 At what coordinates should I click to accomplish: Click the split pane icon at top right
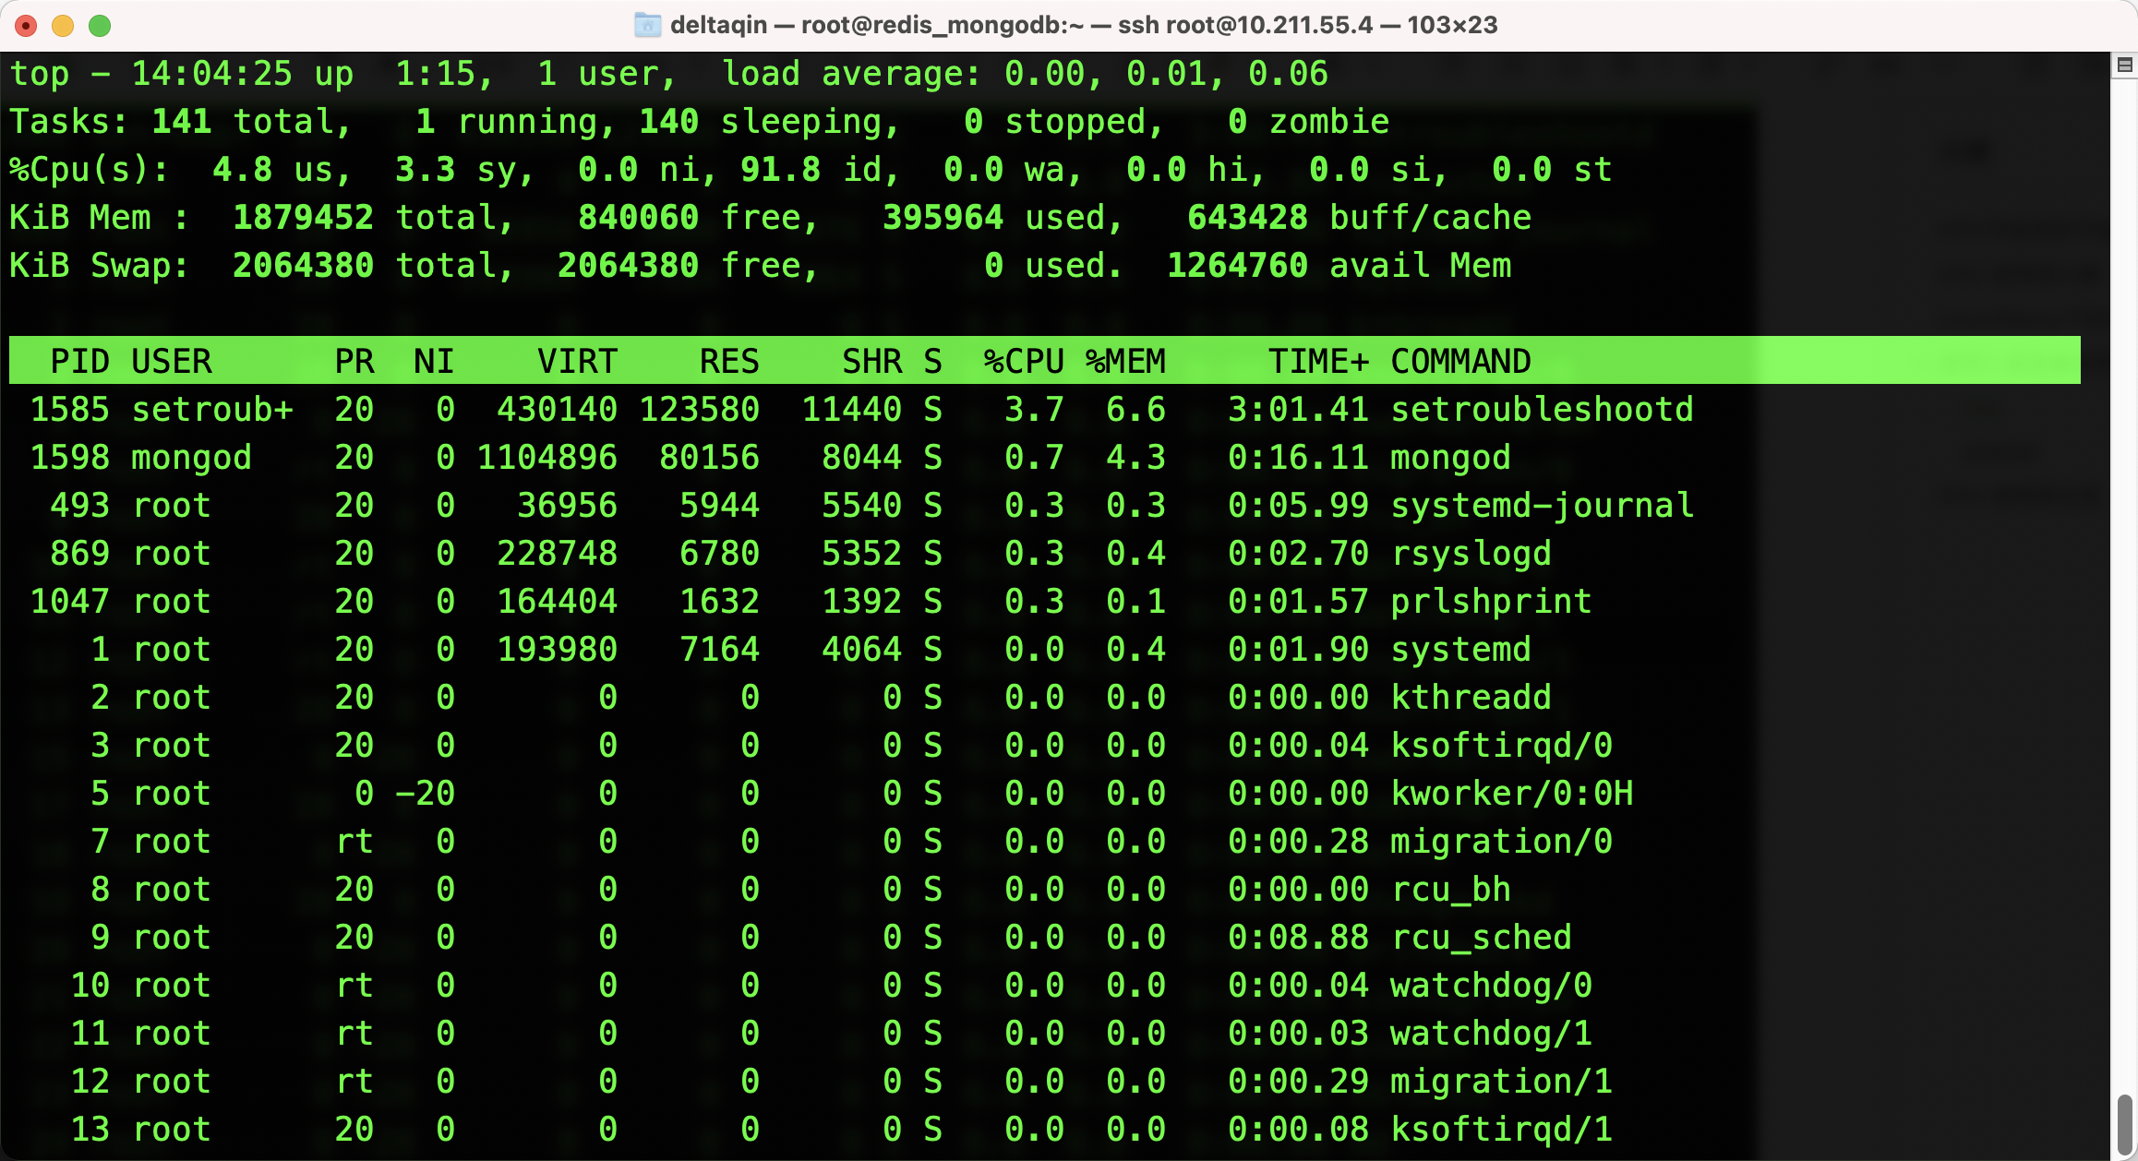click(x=2123, y=65)
